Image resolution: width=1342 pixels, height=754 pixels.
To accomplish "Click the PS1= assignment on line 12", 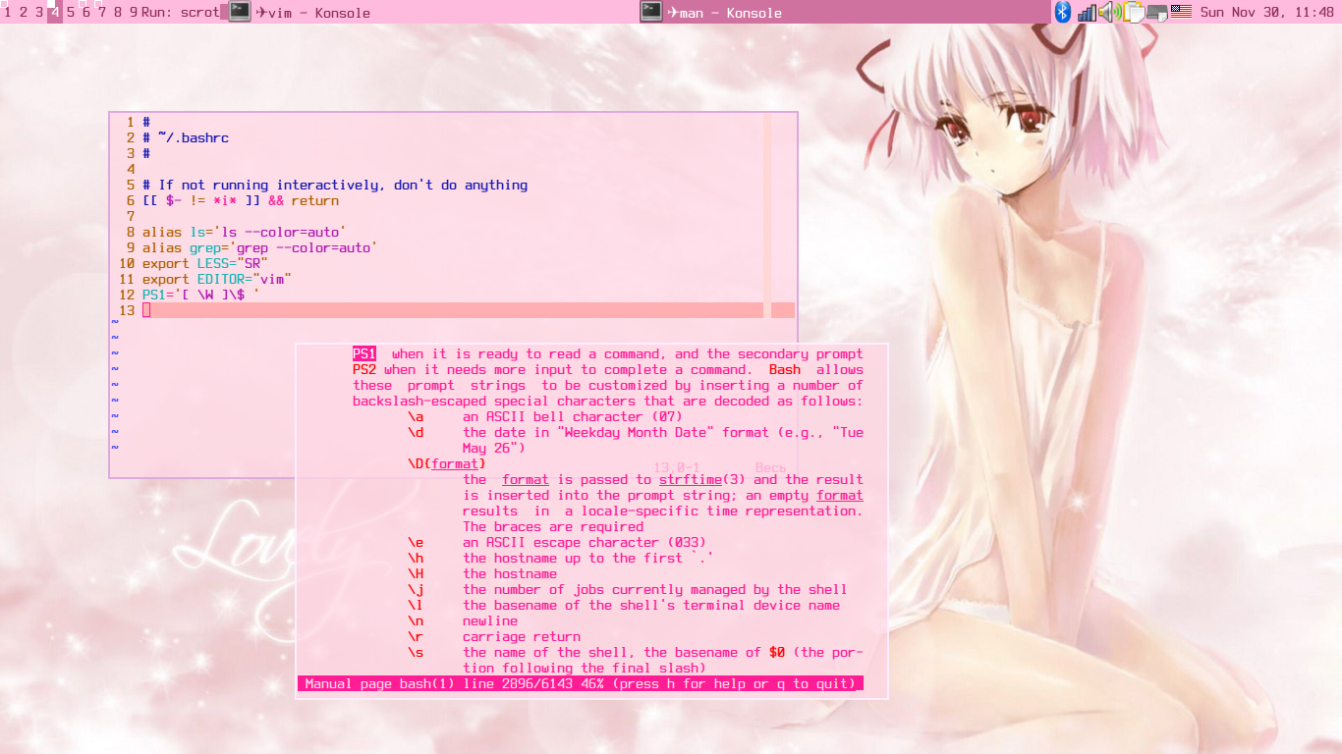I will (x=201, y=296).
